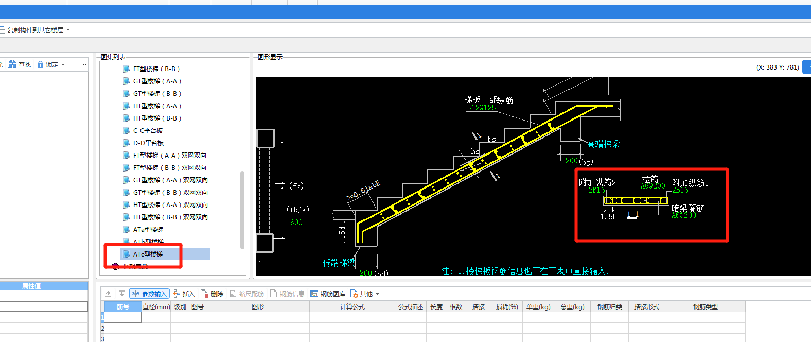Select FT型楼梯 (B-B) 双网双向 item
Viewport: 811px width, 342px height.
coord(170,167)
